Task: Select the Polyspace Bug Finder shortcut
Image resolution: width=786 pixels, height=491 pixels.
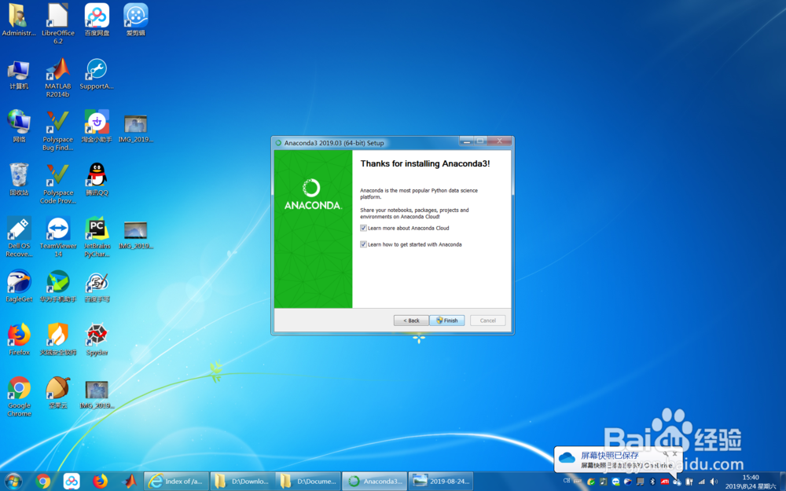Action: [x=57, y=130]
